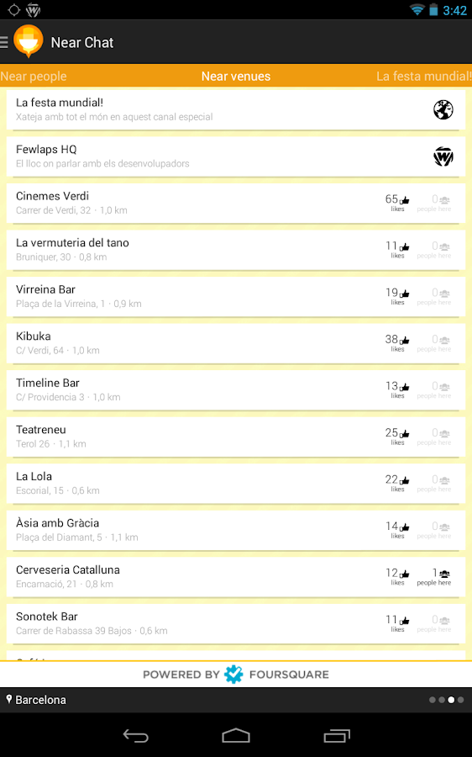Image resolution: width=472 pixels, height=757 pixels.
Task: Tap the Android home button
Action: point(236,736)
